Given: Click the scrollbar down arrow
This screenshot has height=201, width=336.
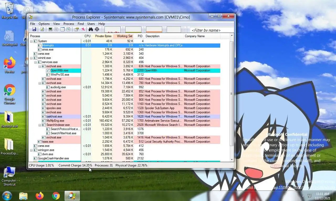Looking at the screenshot, I should [232, 159].
